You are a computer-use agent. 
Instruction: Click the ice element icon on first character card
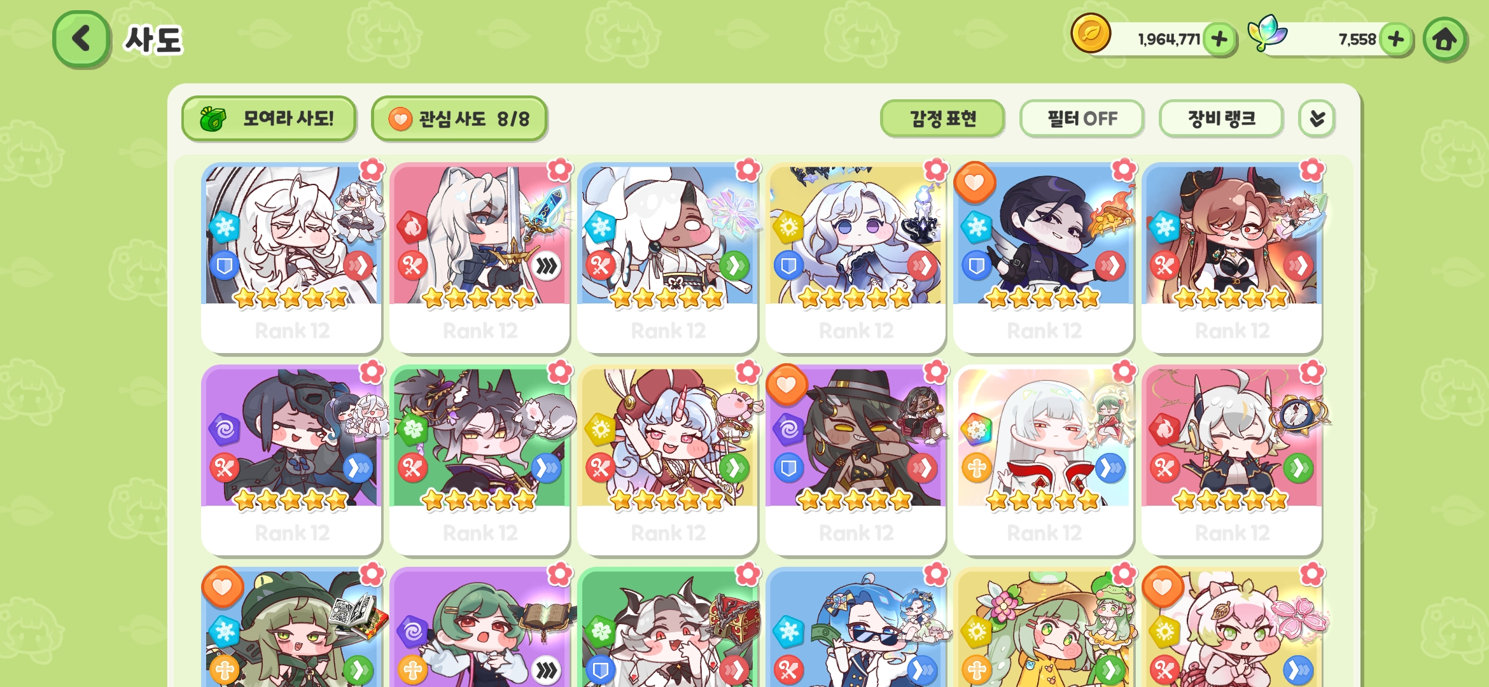224,228
